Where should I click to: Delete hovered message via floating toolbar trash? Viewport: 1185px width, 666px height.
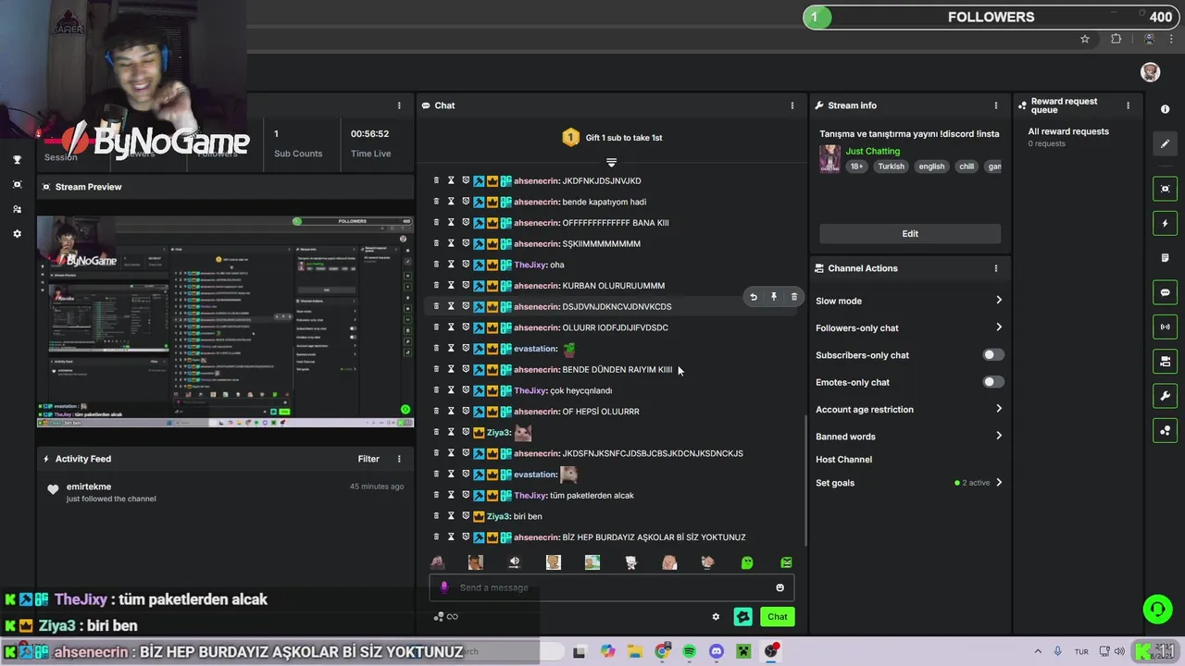coord(793,297)
